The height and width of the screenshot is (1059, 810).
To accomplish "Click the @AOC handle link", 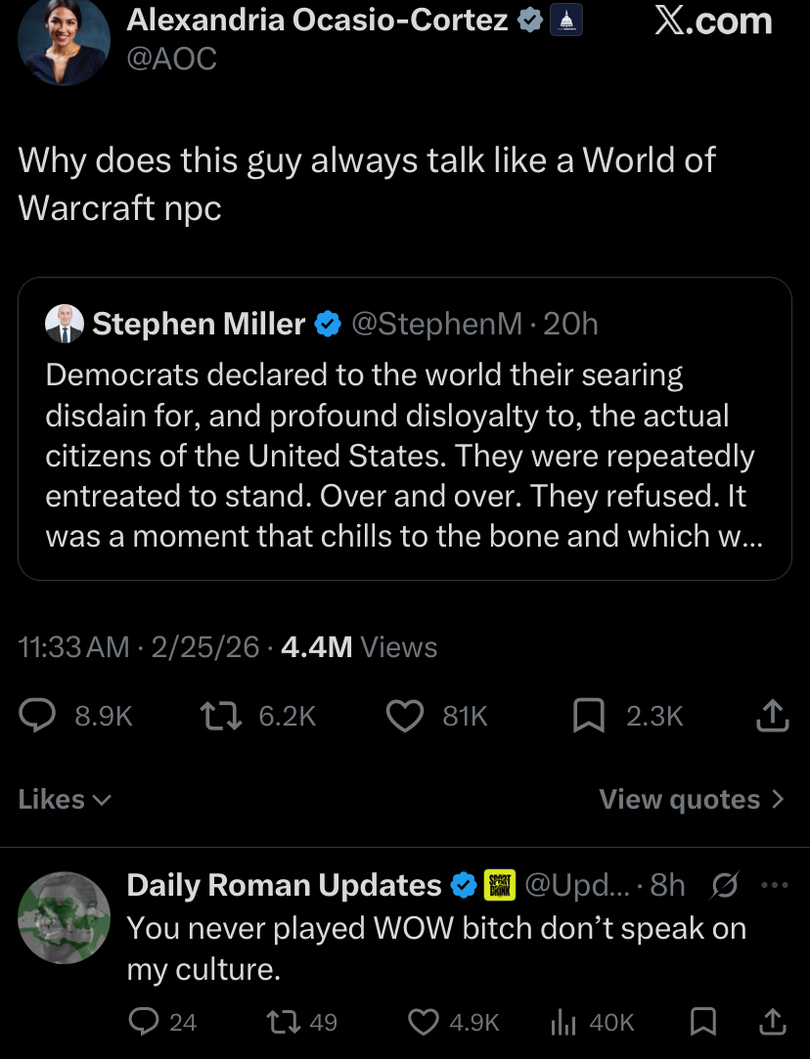I will (172, 60).
